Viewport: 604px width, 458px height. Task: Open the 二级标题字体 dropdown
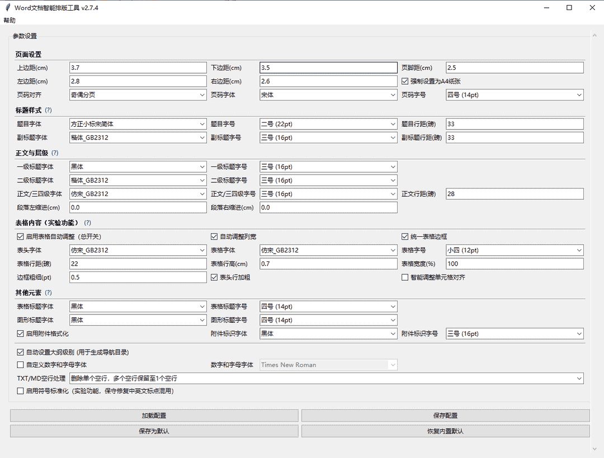point(138,180)
